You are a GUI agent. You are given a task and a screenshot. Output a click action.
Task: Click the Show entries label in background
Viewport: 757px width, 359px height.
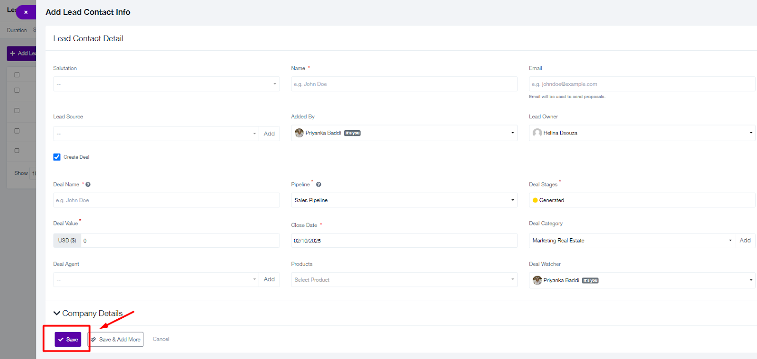coord(21,173)
